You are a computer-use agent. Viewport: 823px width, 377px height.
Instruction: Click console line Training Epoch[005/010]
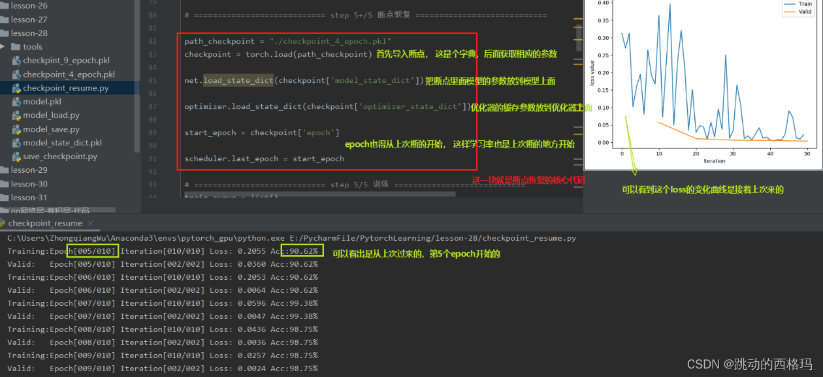[163, 251]
